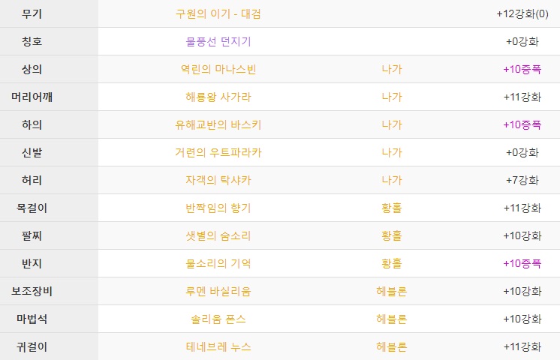Click the 무기 row header cell
Viewport: 560px width, 360px height.
[x=49, y=13]
